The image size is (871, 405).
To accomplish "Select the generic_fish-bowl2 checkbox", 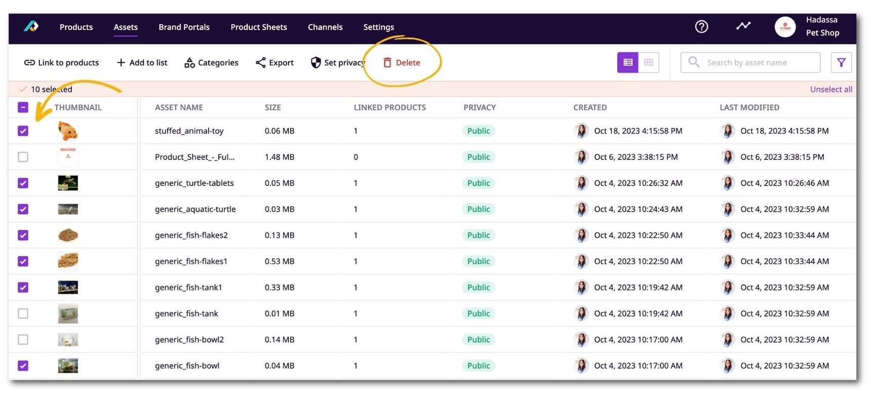I will pyautogui.click(x=23, y=340).
